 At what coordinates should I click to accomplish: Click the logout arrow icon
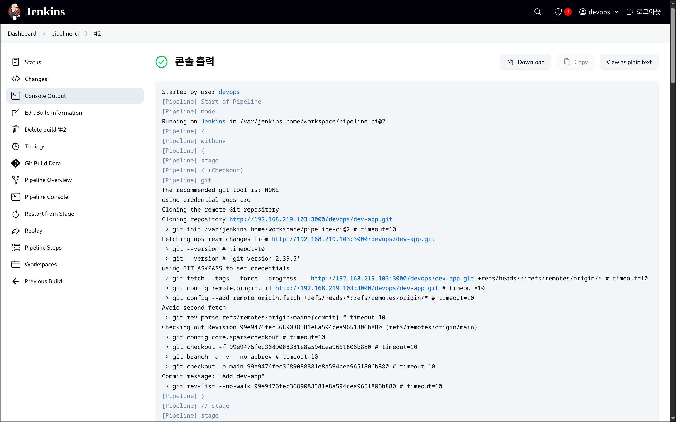tap(630, 12)
